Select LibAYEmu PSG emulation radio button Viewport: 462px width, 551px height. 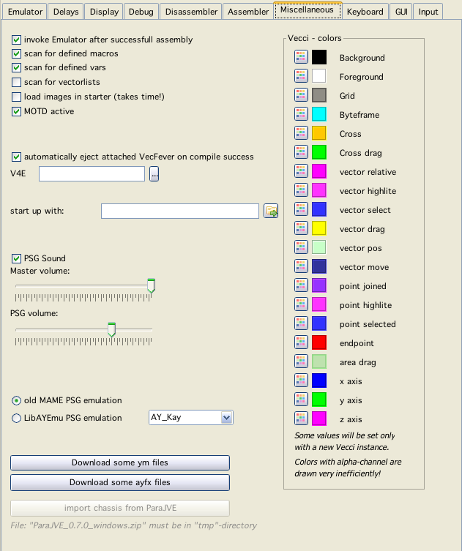tap(17, 419)
